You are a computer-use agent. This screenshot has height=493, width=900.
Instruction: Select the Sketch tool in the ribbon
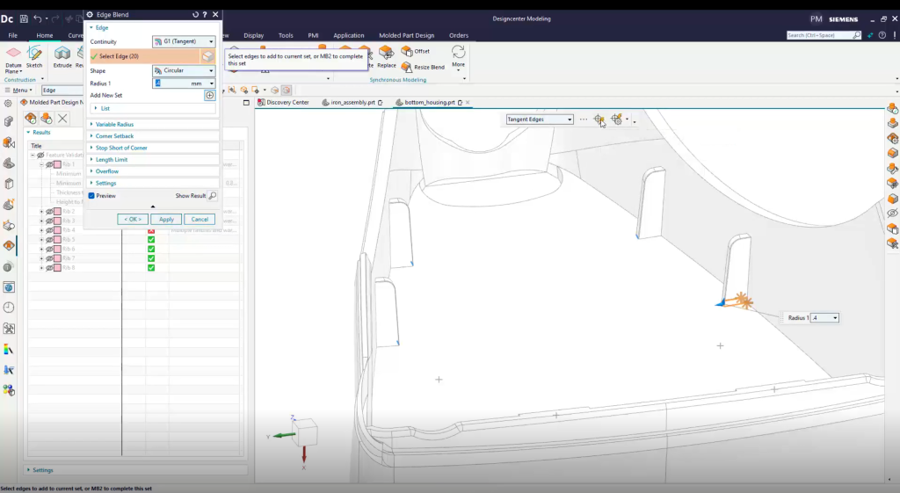[34, 54]
